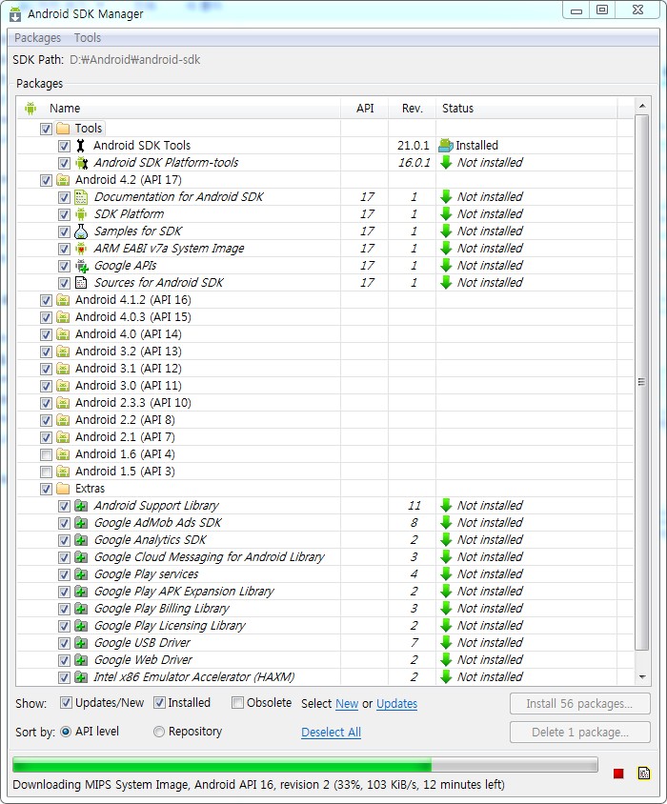Click the Android Support Library package icon
This screenshot has height=804, width=667.
(81, 506)
